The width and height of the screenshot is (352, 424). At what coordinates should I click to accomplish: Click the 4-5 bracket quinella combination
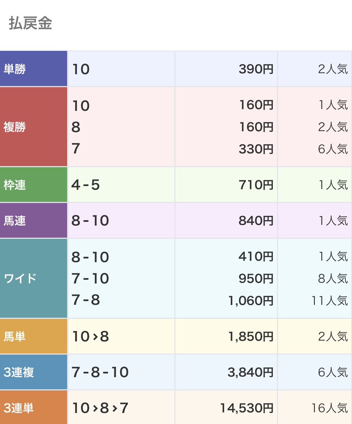(86, 185)
